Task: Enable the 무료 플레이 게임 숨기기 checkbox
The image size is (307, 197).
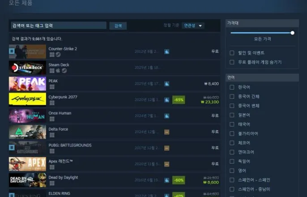Action: pos(232,62)
